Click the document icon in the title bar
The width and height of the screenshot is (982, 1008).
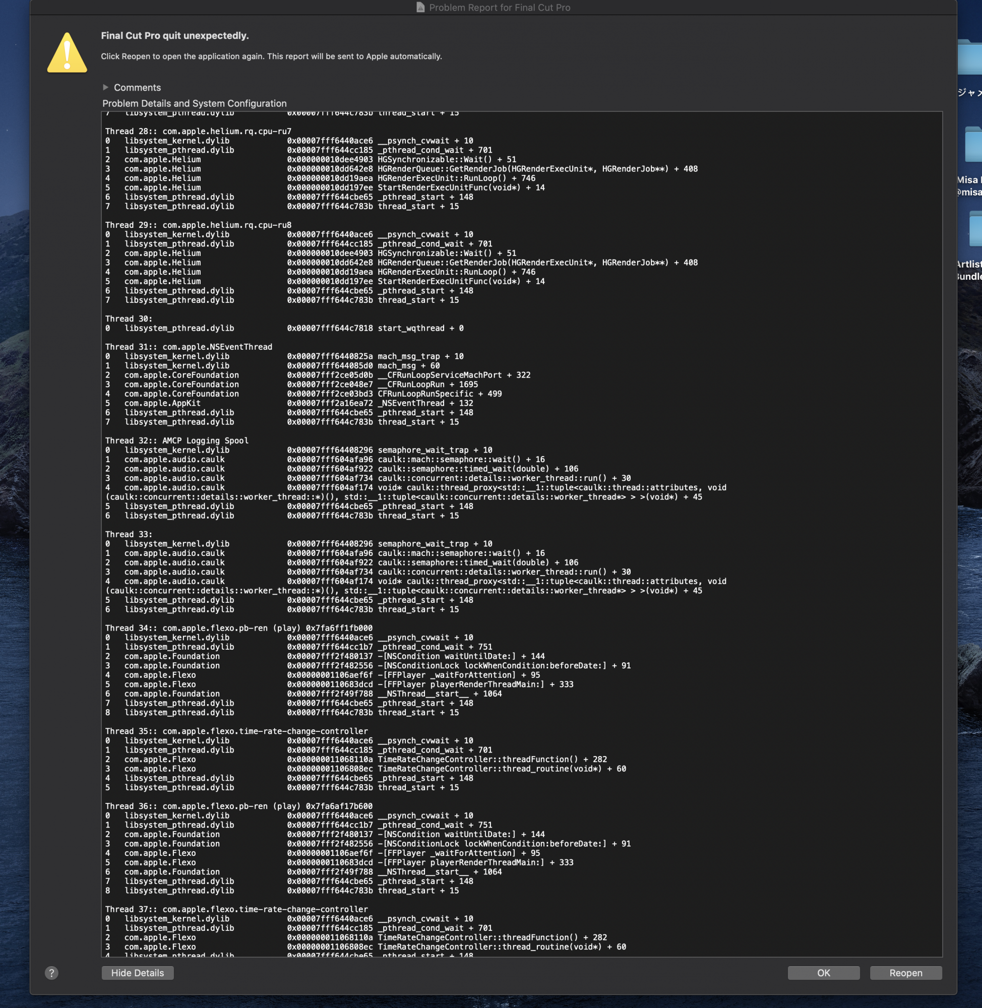point(420,7)
